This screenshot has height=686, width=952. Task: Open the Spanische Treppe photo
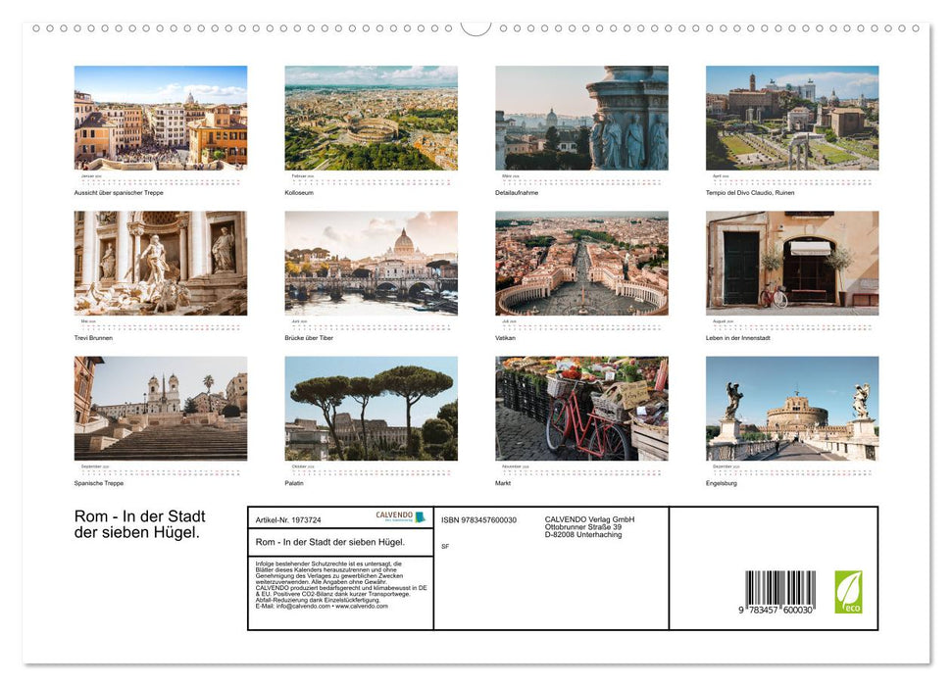[161, 408]
